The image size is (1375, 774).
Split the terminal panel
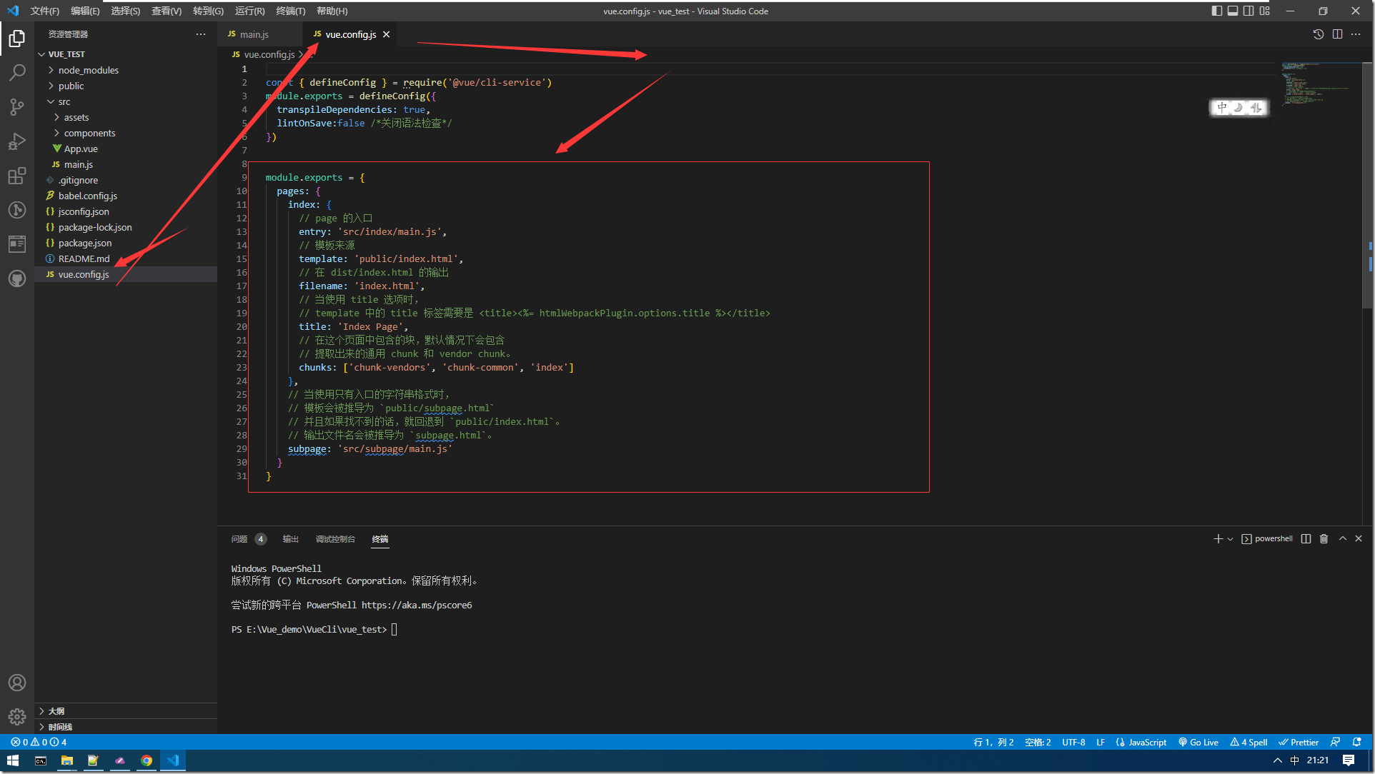(x=1306, y=539)
